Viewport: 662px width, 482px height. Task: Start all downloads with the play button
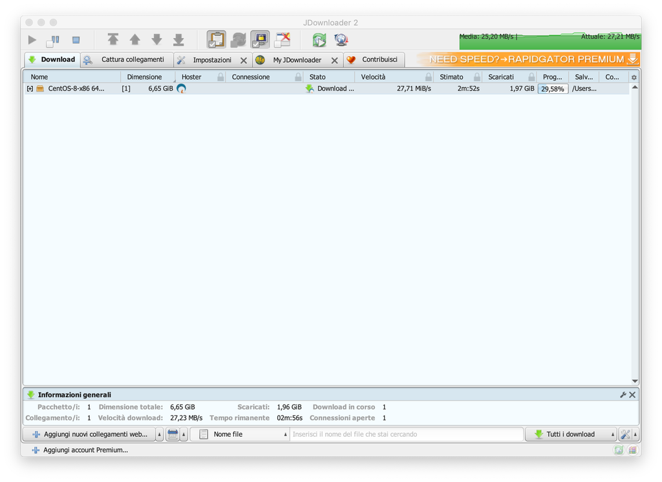(32, 40)
